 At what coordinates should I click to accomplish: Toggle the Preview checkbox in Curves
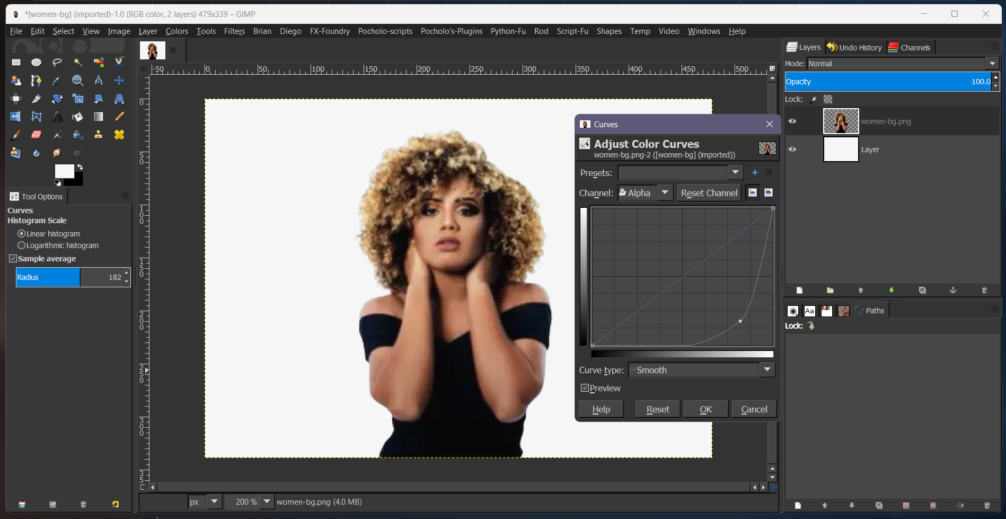(x=585, y=388)
